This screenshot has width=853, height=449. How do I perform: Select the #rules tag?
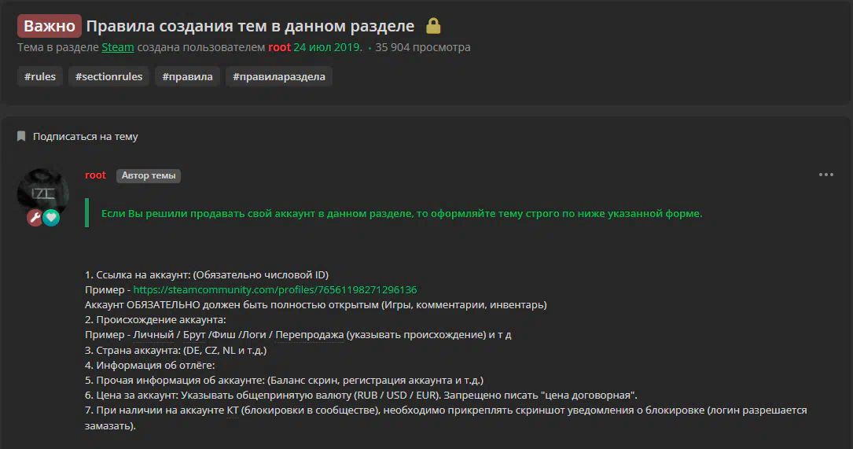pyautogui.click(x=40, y=76)
